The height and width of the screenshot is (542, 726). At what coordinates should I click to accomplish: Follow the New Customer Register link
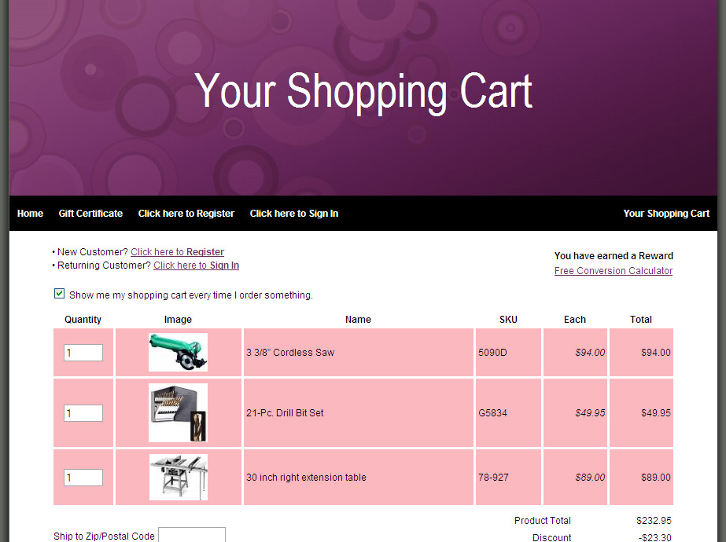(x=177, y=252)
